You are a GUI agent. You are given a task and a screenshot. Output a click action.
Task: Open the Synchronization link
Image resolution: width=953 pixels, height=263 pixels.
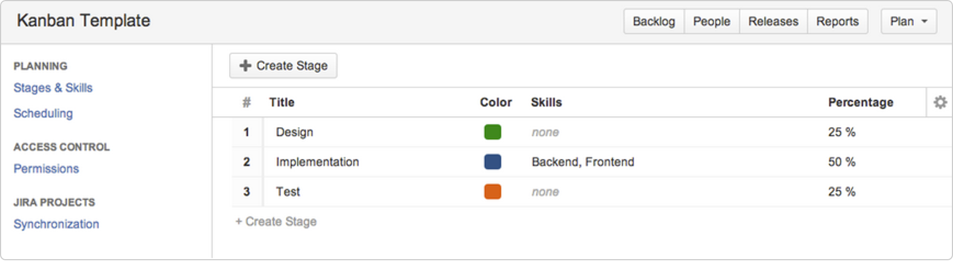point(56,224)
